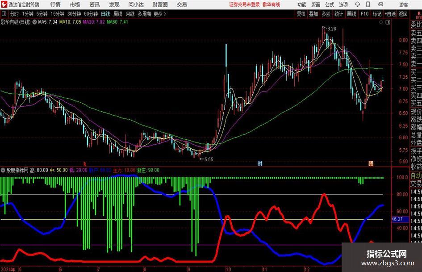Click the 8.28 high price label

[x=331, y=29]
